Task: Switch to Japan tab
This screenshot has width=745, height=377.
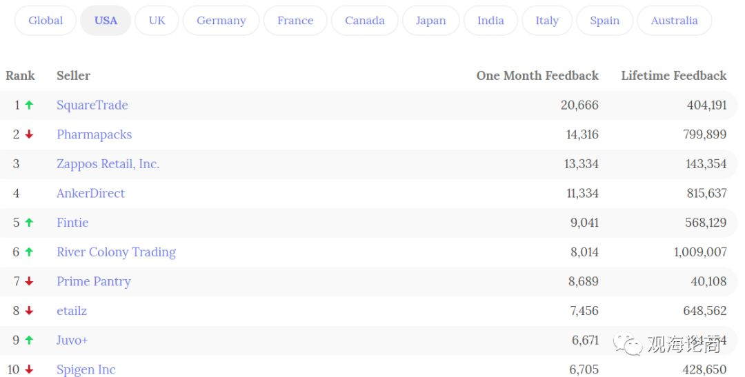Action: tap(430, 21)
